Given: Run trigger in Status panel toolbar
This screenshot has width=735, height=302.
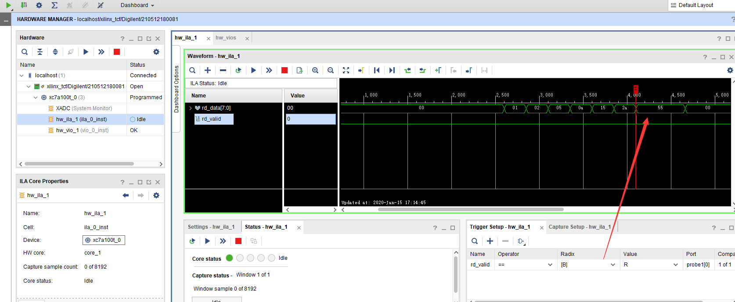Looking at the screenshot, I should coord(208,241).
